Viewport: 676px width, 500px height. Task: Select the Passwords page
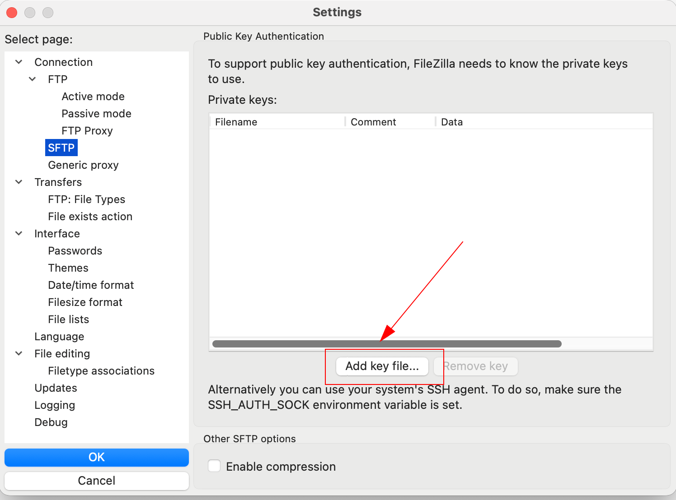[75, 251]
